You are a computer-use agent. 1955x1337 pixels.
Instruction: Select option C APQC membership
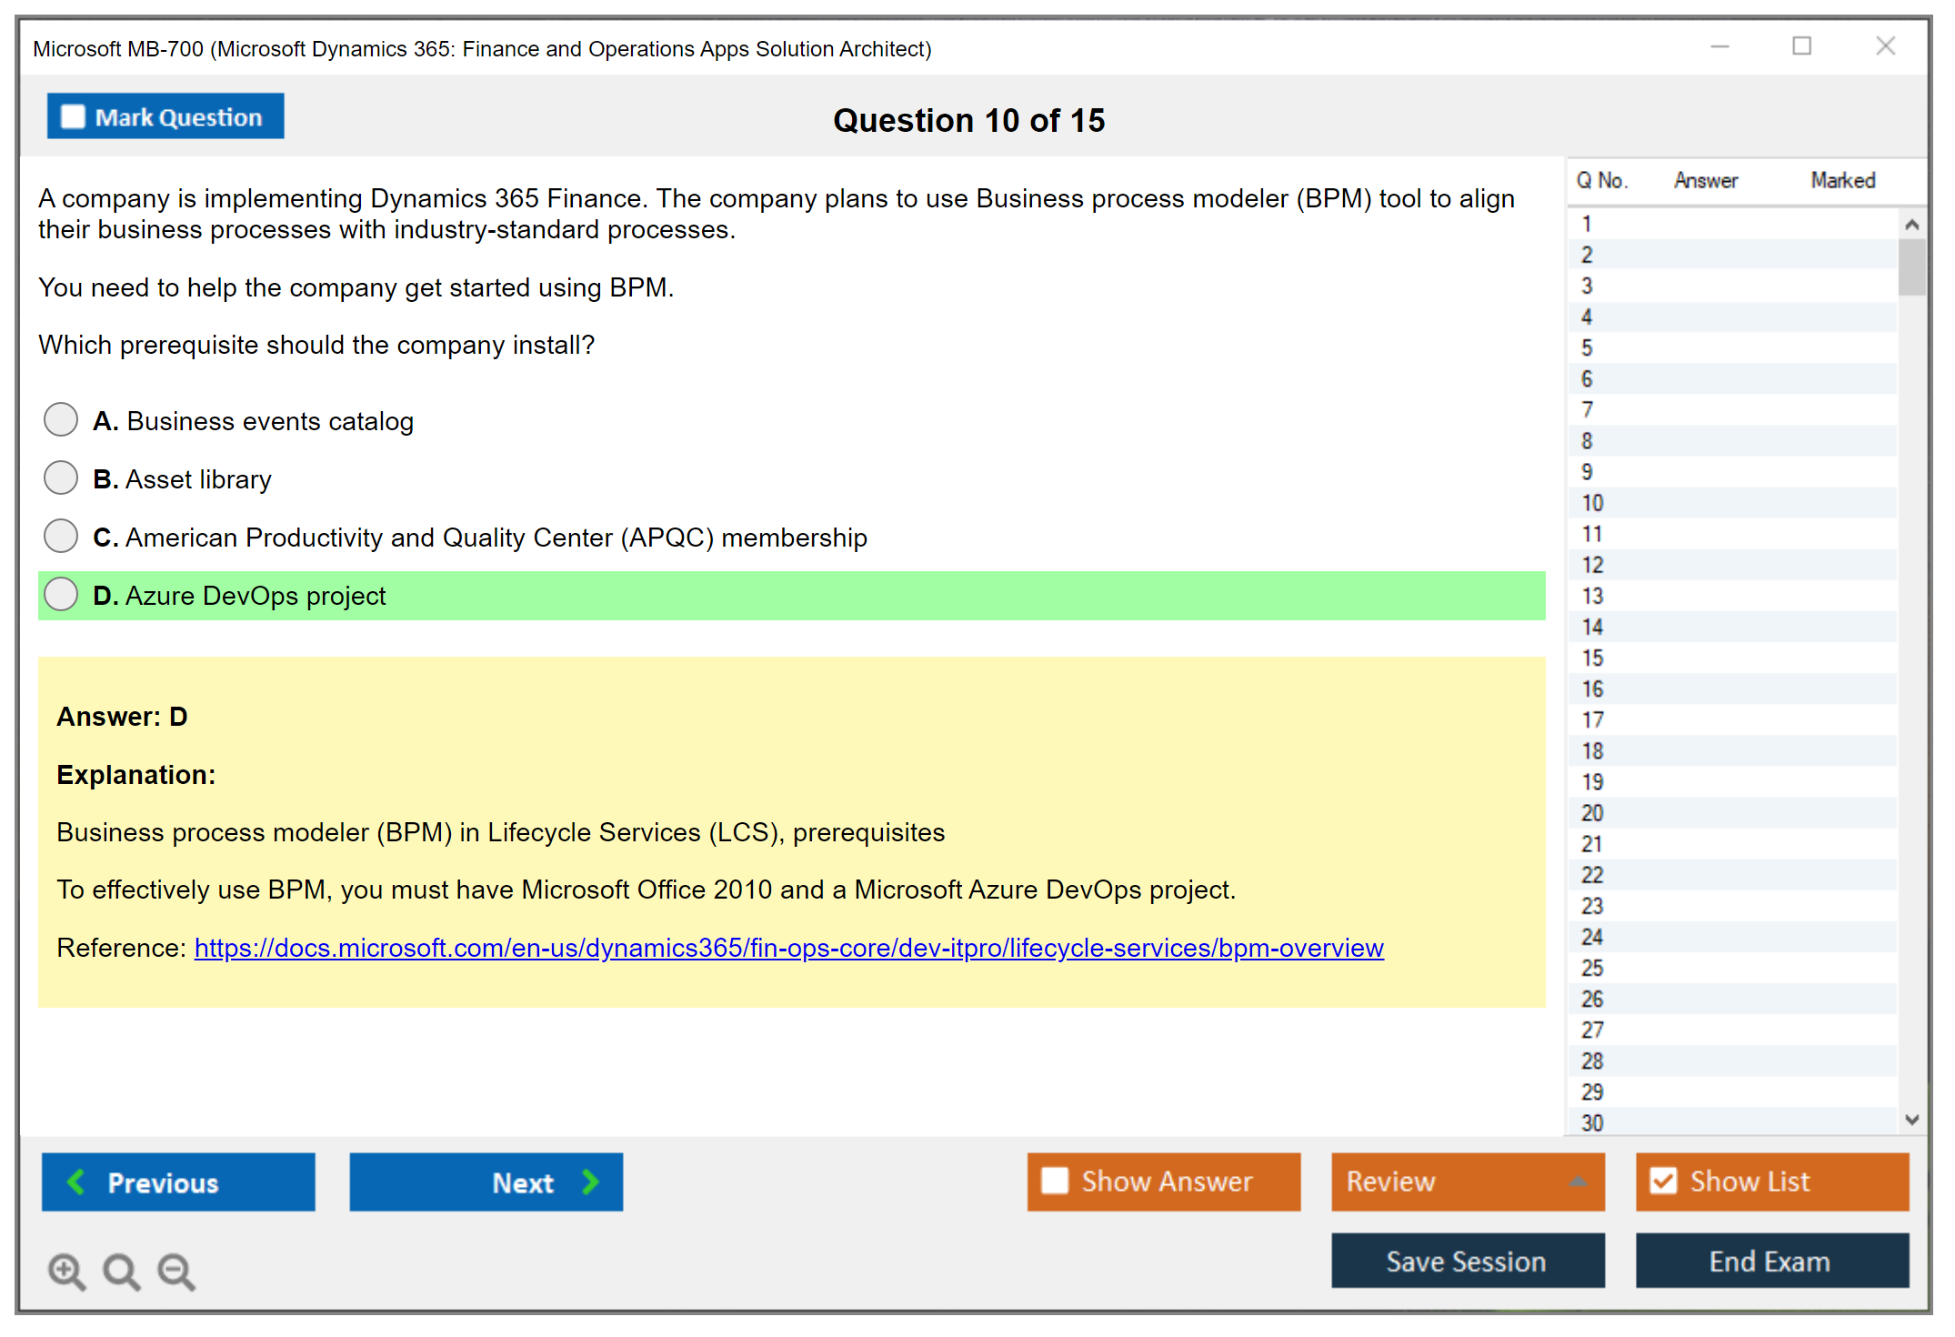pos(61,537)
